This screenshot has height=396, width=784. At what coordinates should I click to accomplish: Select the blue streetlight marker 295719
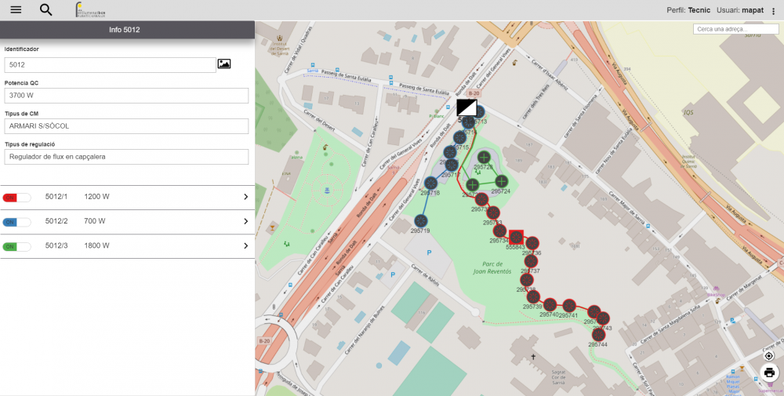[x=421, y=221]
